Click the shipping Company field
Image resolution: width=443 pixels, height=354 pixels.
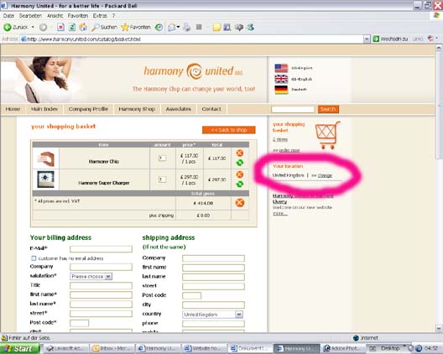[213, 258]
